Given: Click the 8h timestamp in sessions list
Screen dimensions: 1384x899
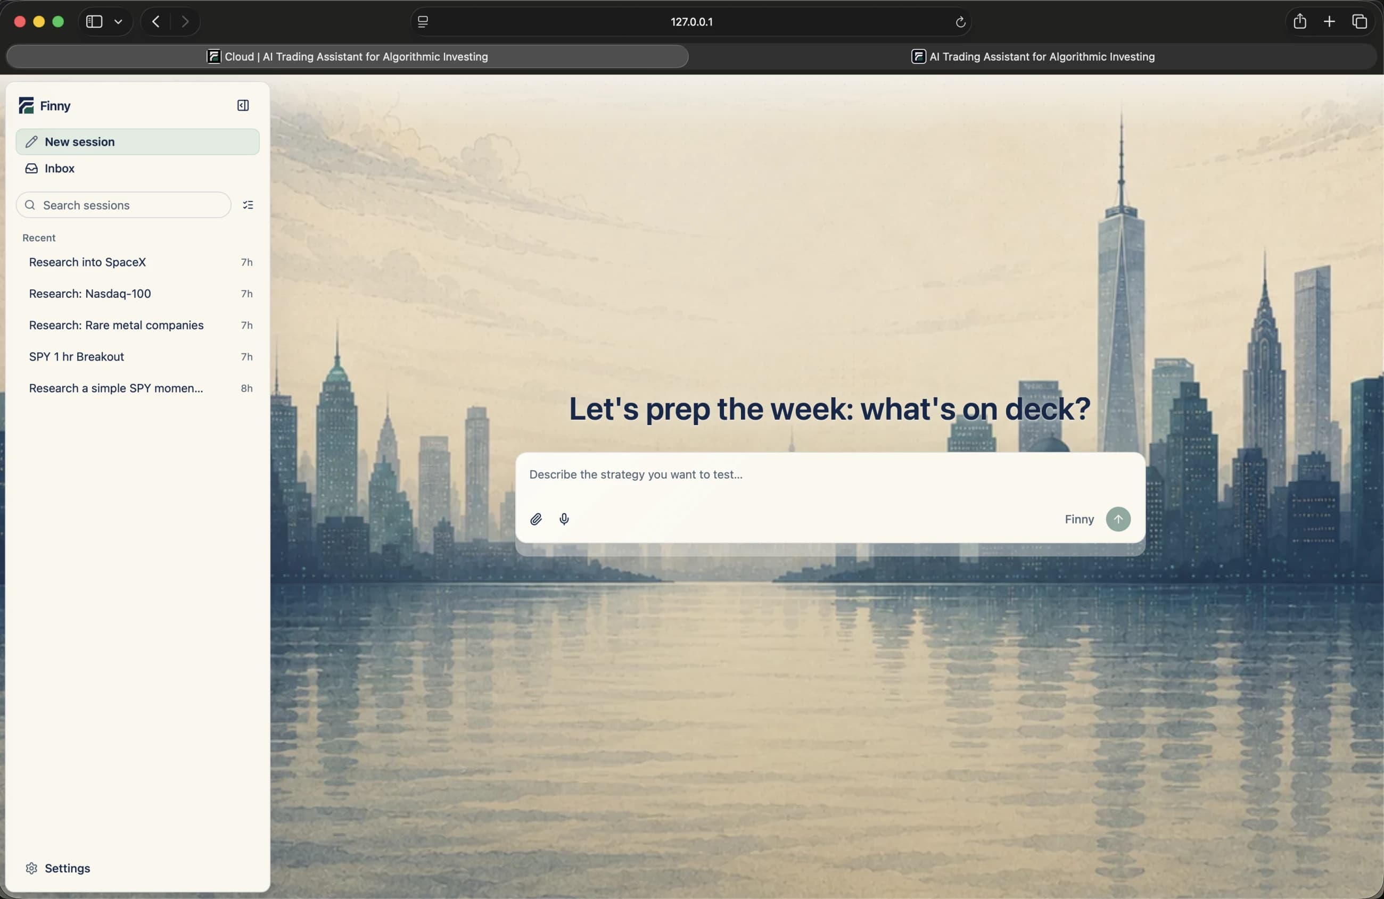Looking at the screenshot, I should pos(246,388).
